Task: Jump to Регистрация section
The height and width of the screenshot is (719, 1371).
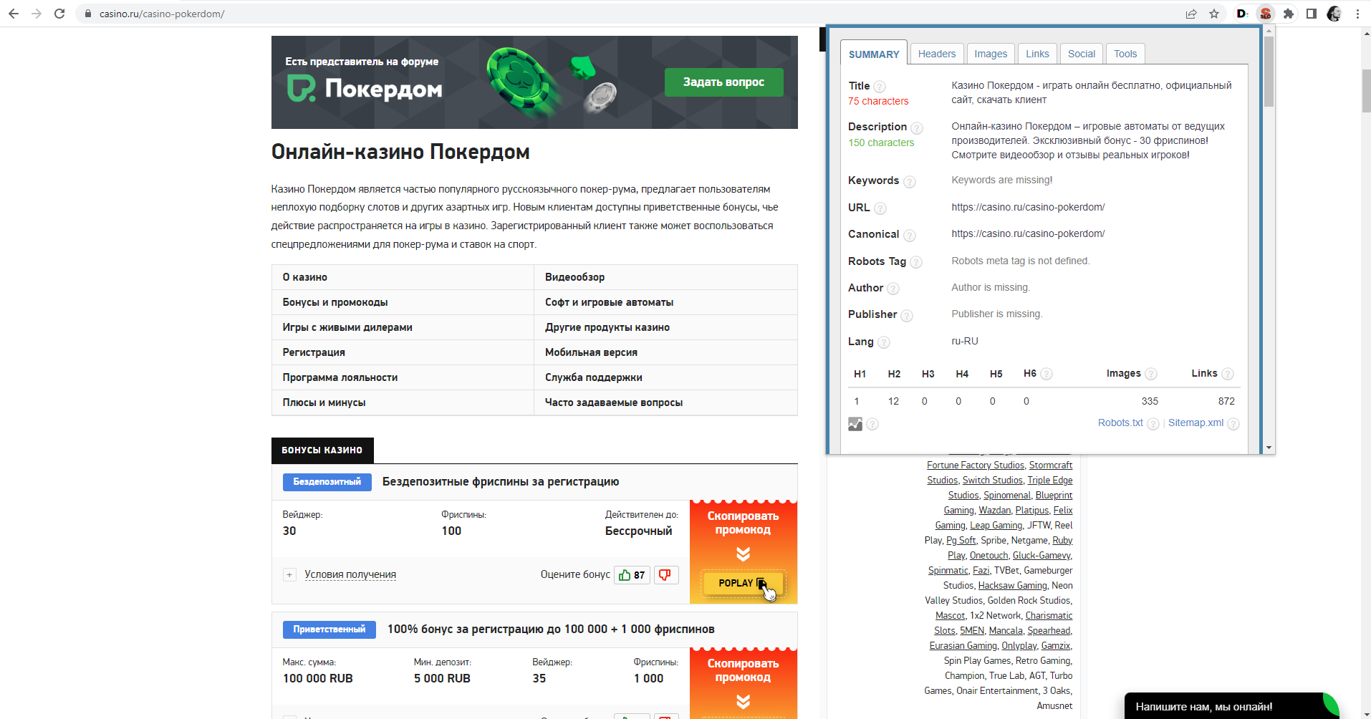Action: (x=314, y=352)
